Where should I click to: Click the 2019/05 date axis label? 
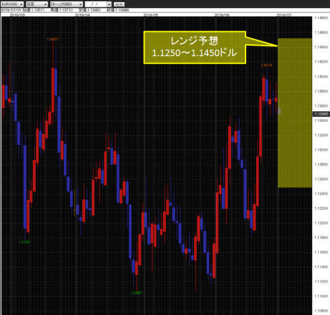coord(150,15)
